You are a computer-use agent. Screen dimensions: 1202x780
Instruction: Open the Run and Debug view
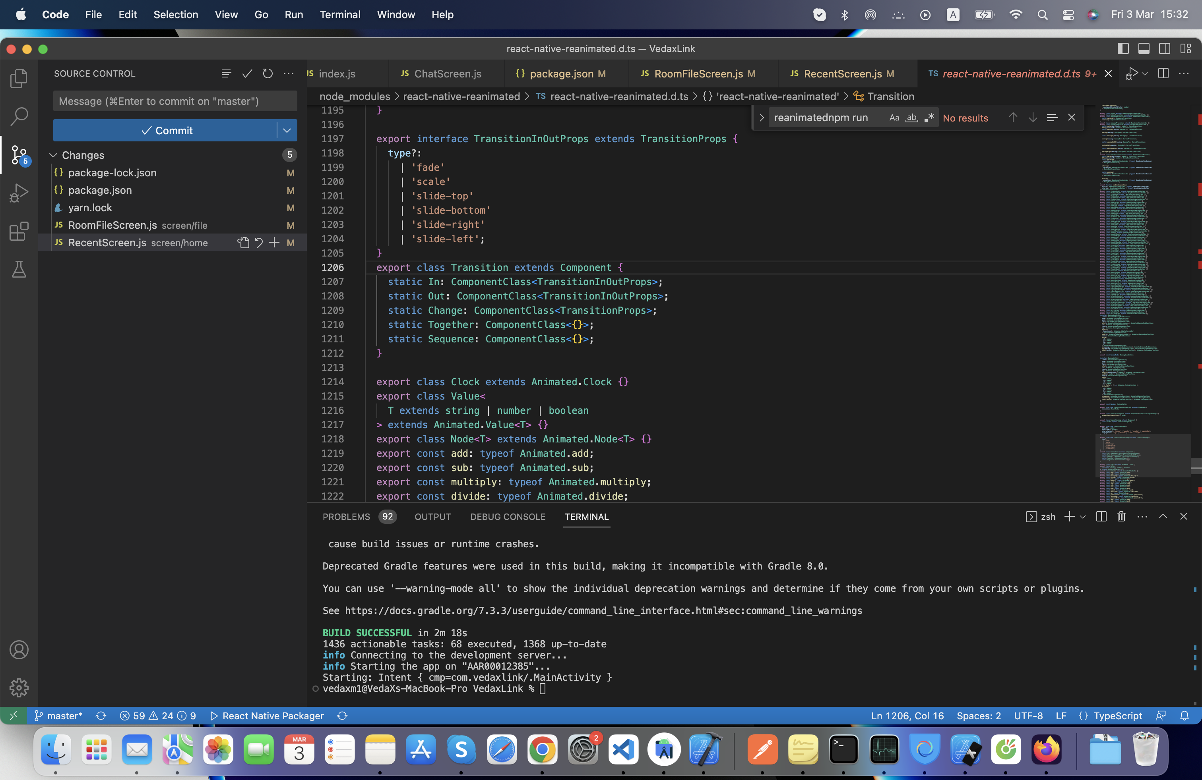(19, 193)
